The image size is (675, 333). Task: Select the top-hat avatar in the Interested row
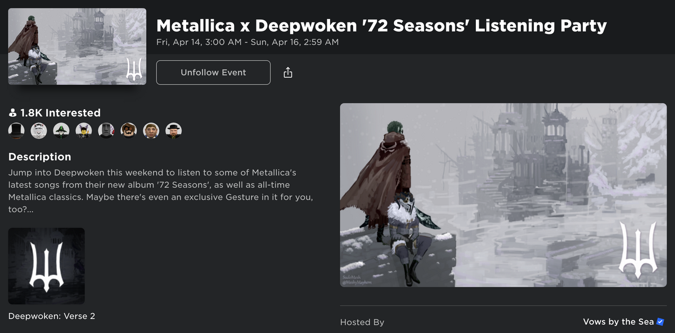[x=16, y=130]
